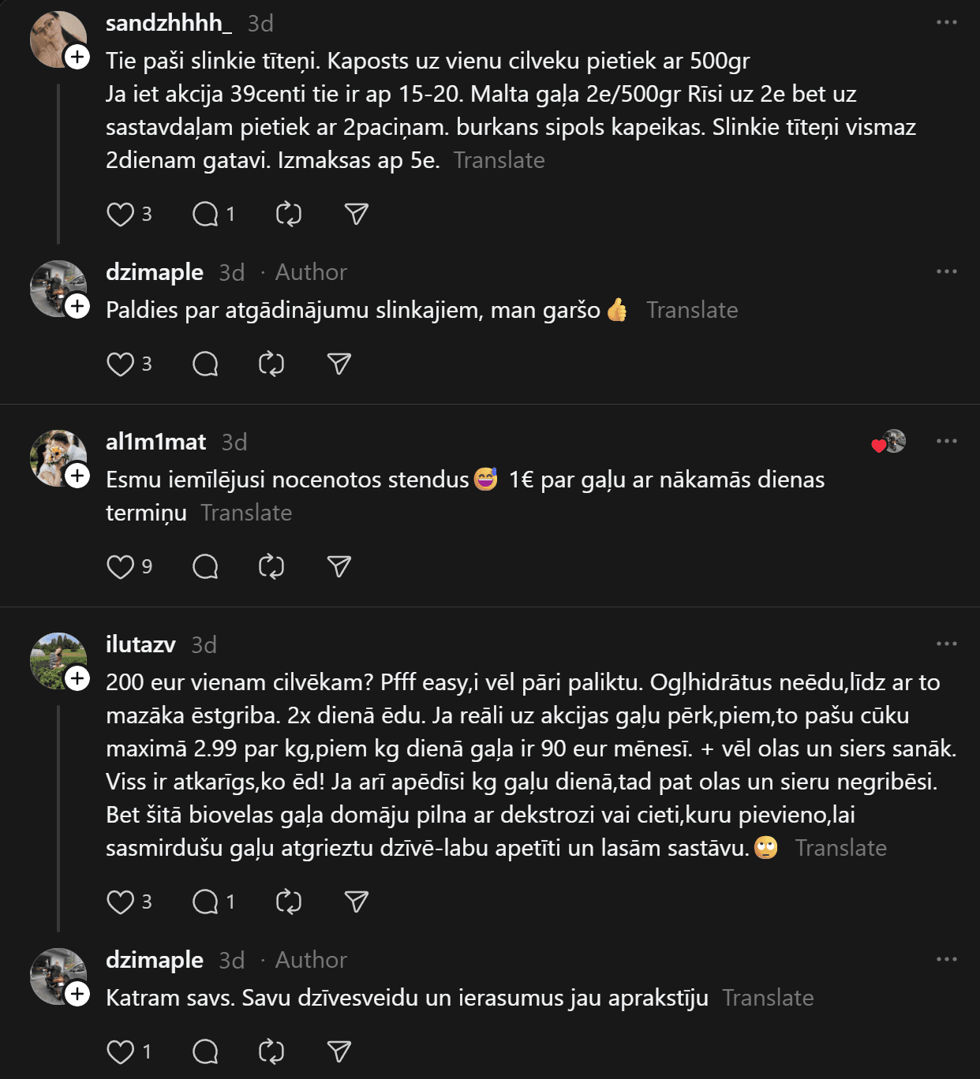Translate dzimaple's "Paldies par atgādinājumu" reply
Viewport: 980px width, 1079px height.
[692, 311]
